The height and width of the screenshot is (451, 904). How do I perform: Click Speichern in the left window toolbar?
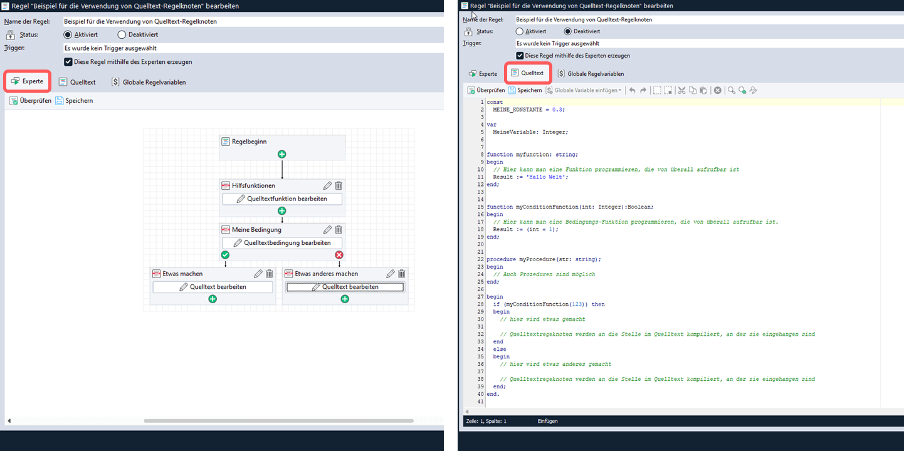[x=74, y=100]
